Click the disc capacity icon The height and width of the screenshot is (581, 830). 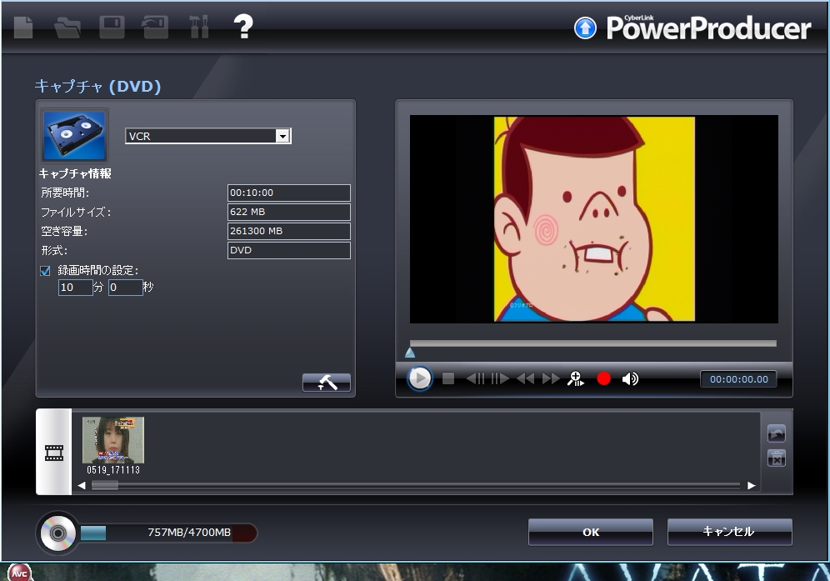pos(57,533)
